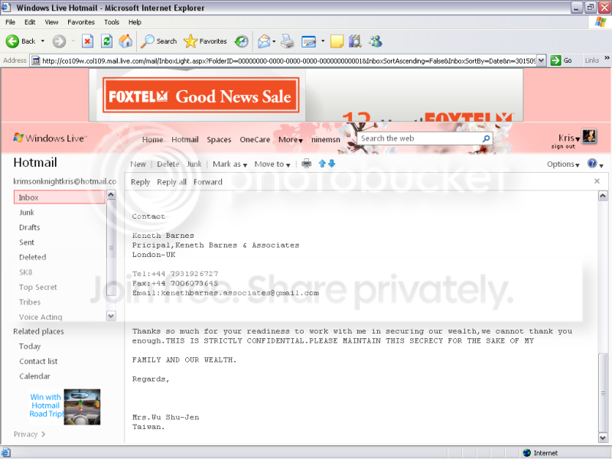Expand the More menu in Windows Live nav
612x459 pixels.
291,140
